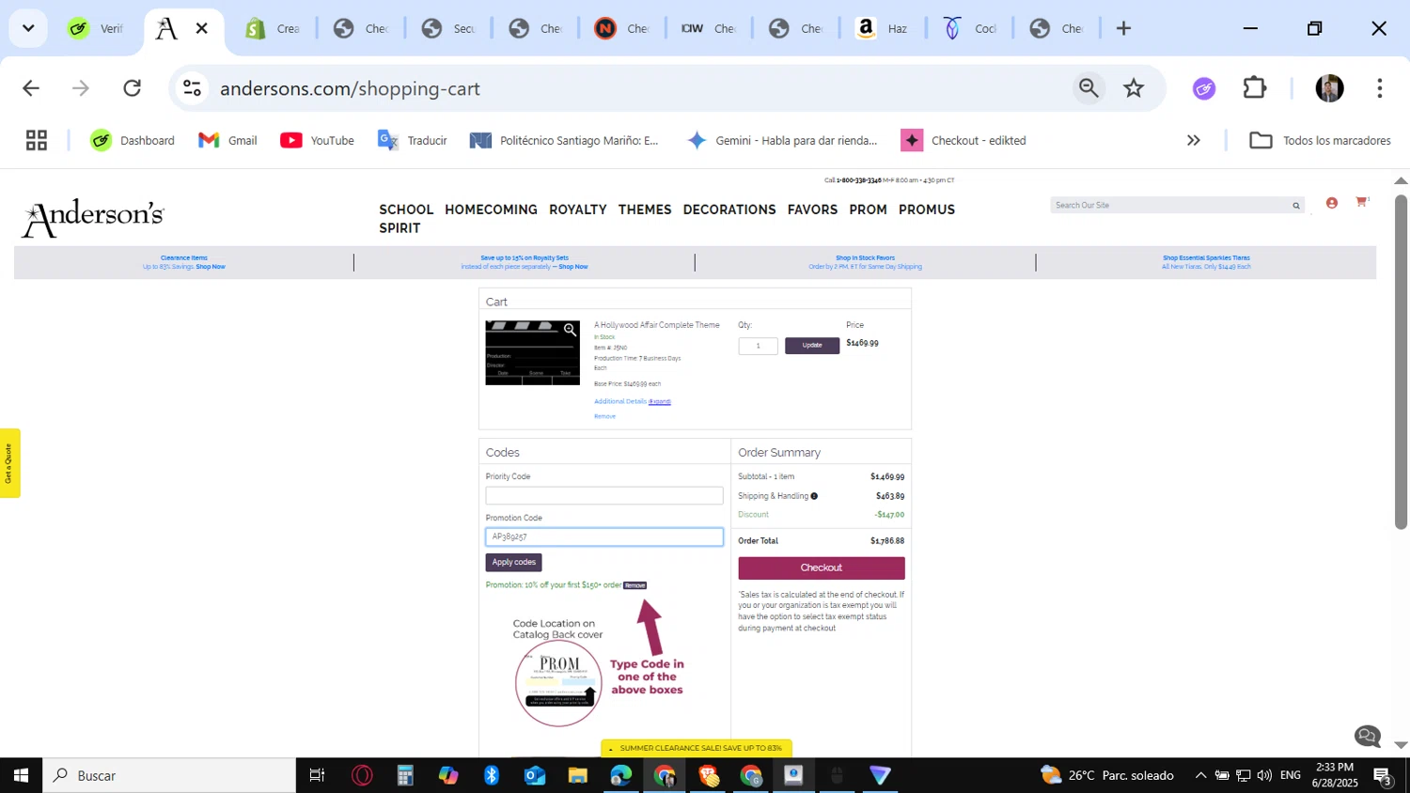1410x793 pixels.
Task: Open the DECORATIONS menu
Action: [729, 210]
